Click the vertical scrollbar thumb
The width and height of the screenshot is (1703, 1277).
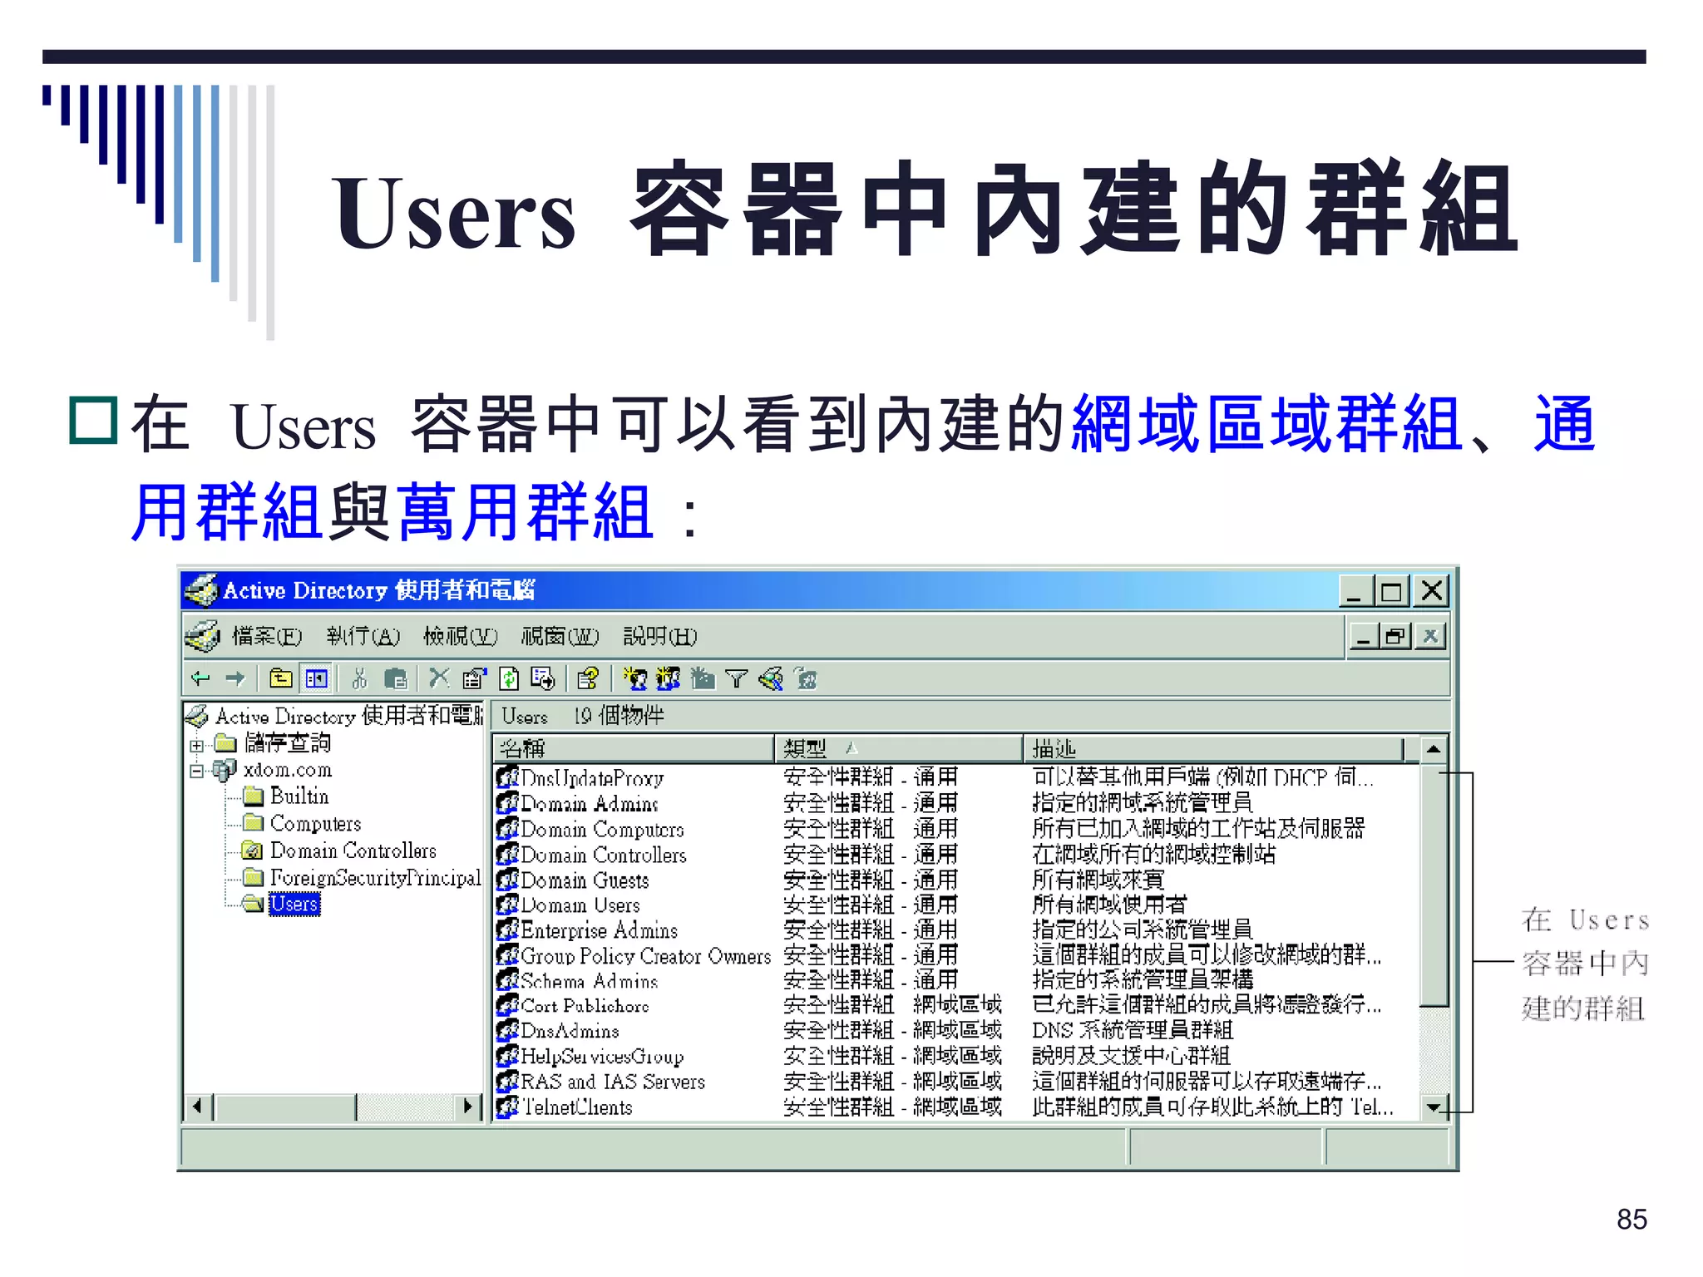[x=1434, y=885]
